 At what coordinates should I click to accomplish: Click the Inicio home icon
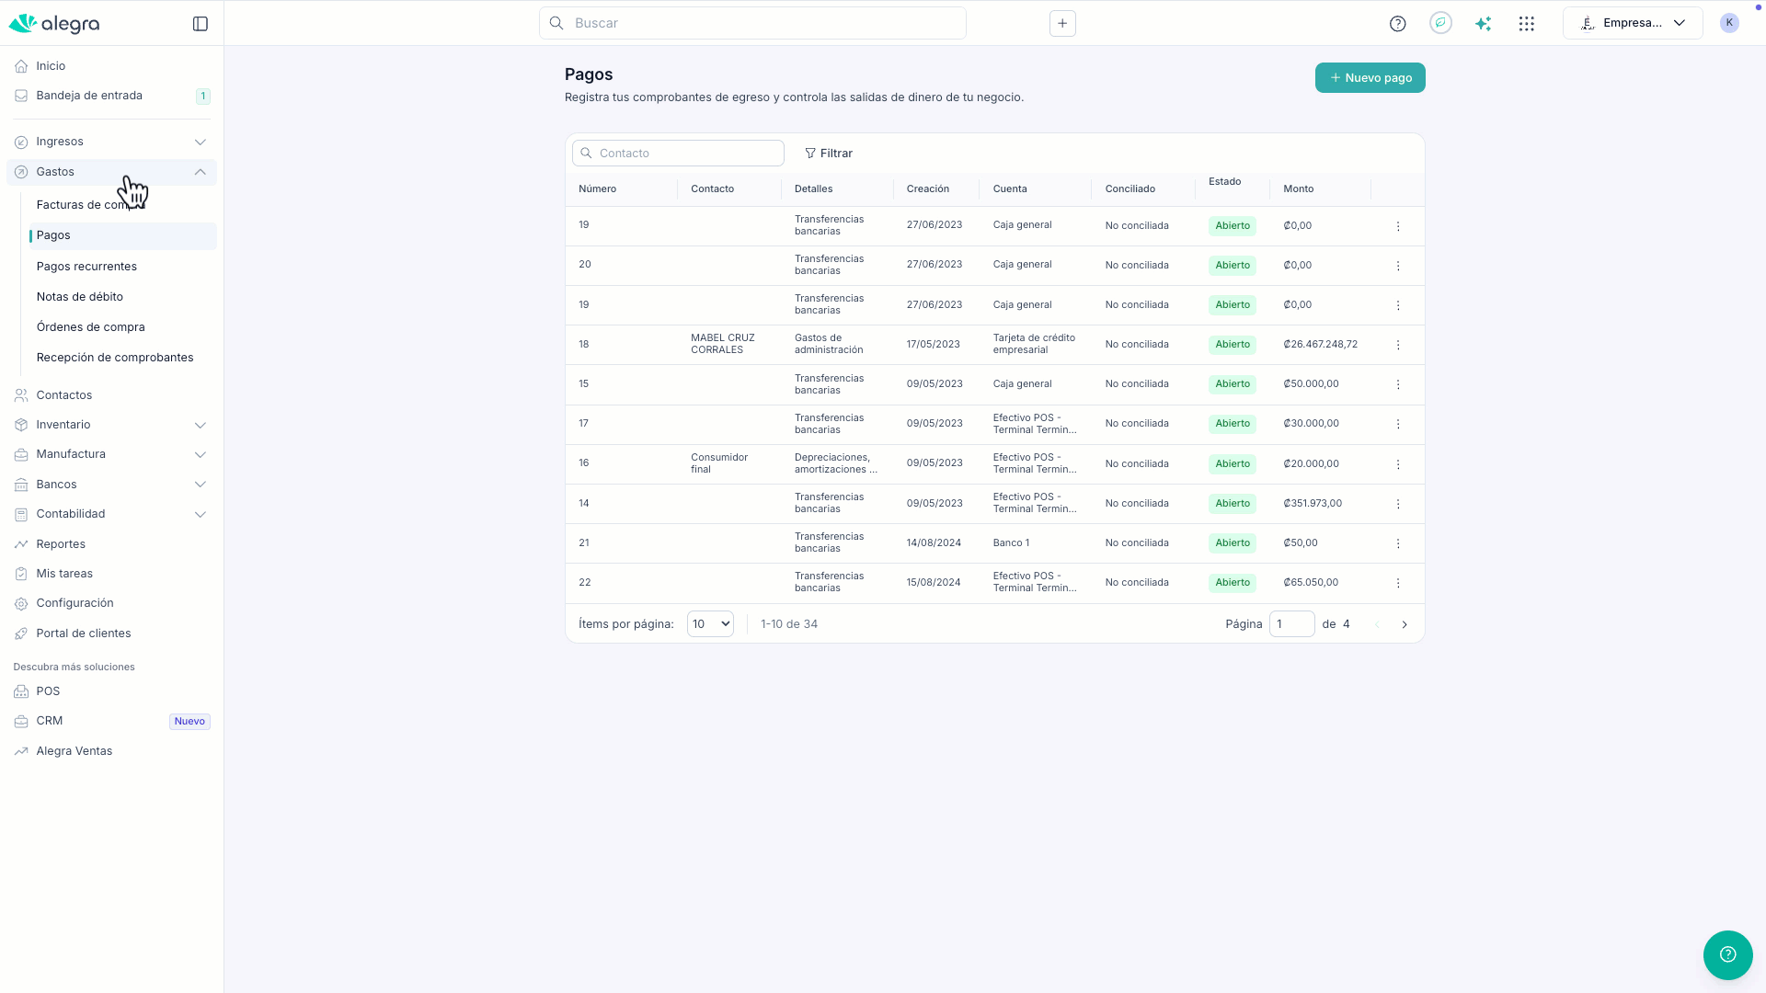point(21,66)
